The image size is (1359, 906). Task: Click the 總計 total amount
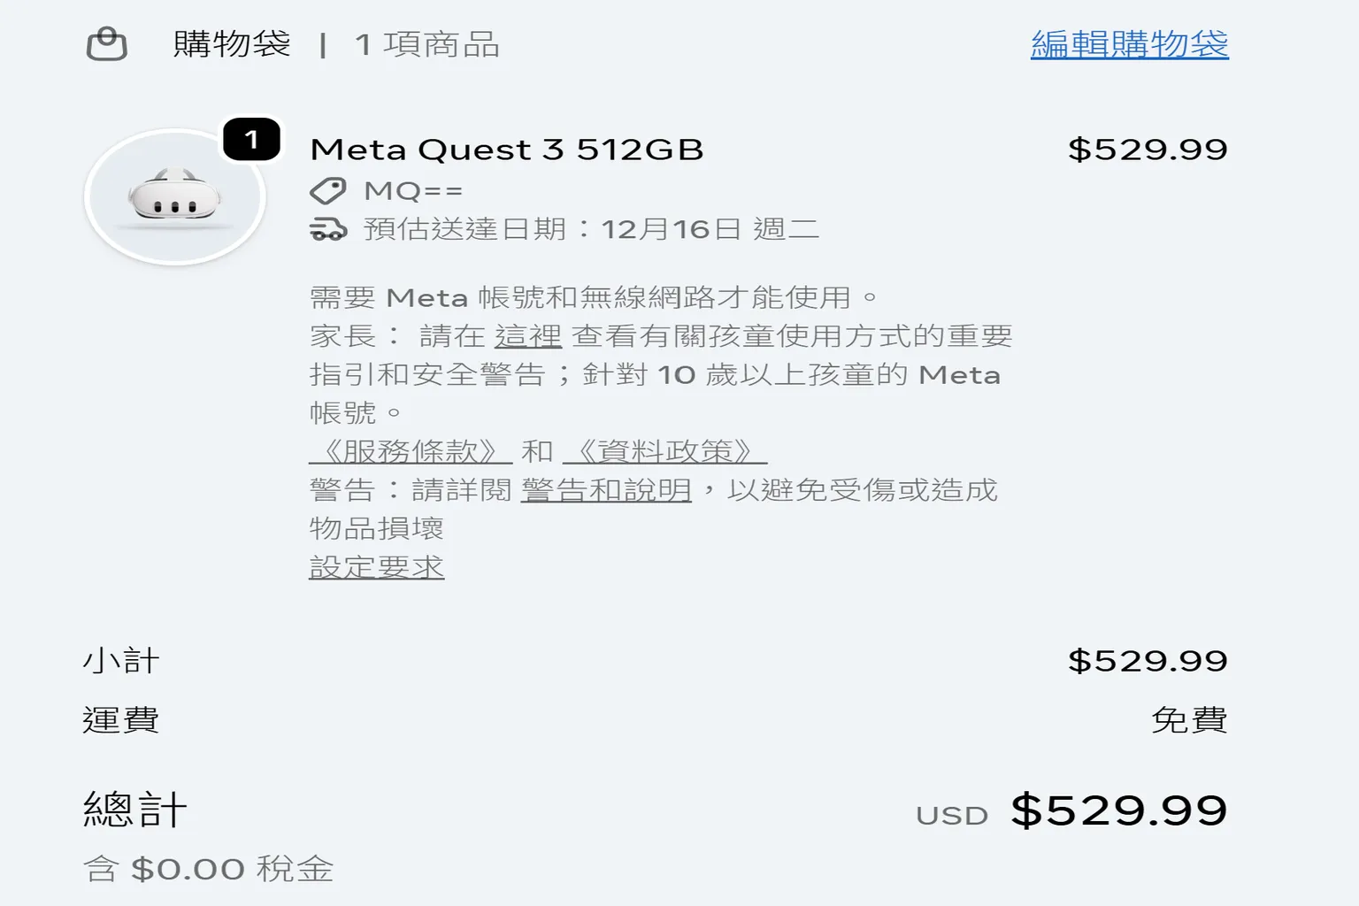(1118, 810)
